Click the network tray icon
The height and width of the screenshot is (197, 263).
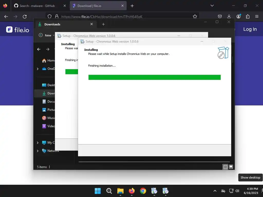[x=231, y=191]
